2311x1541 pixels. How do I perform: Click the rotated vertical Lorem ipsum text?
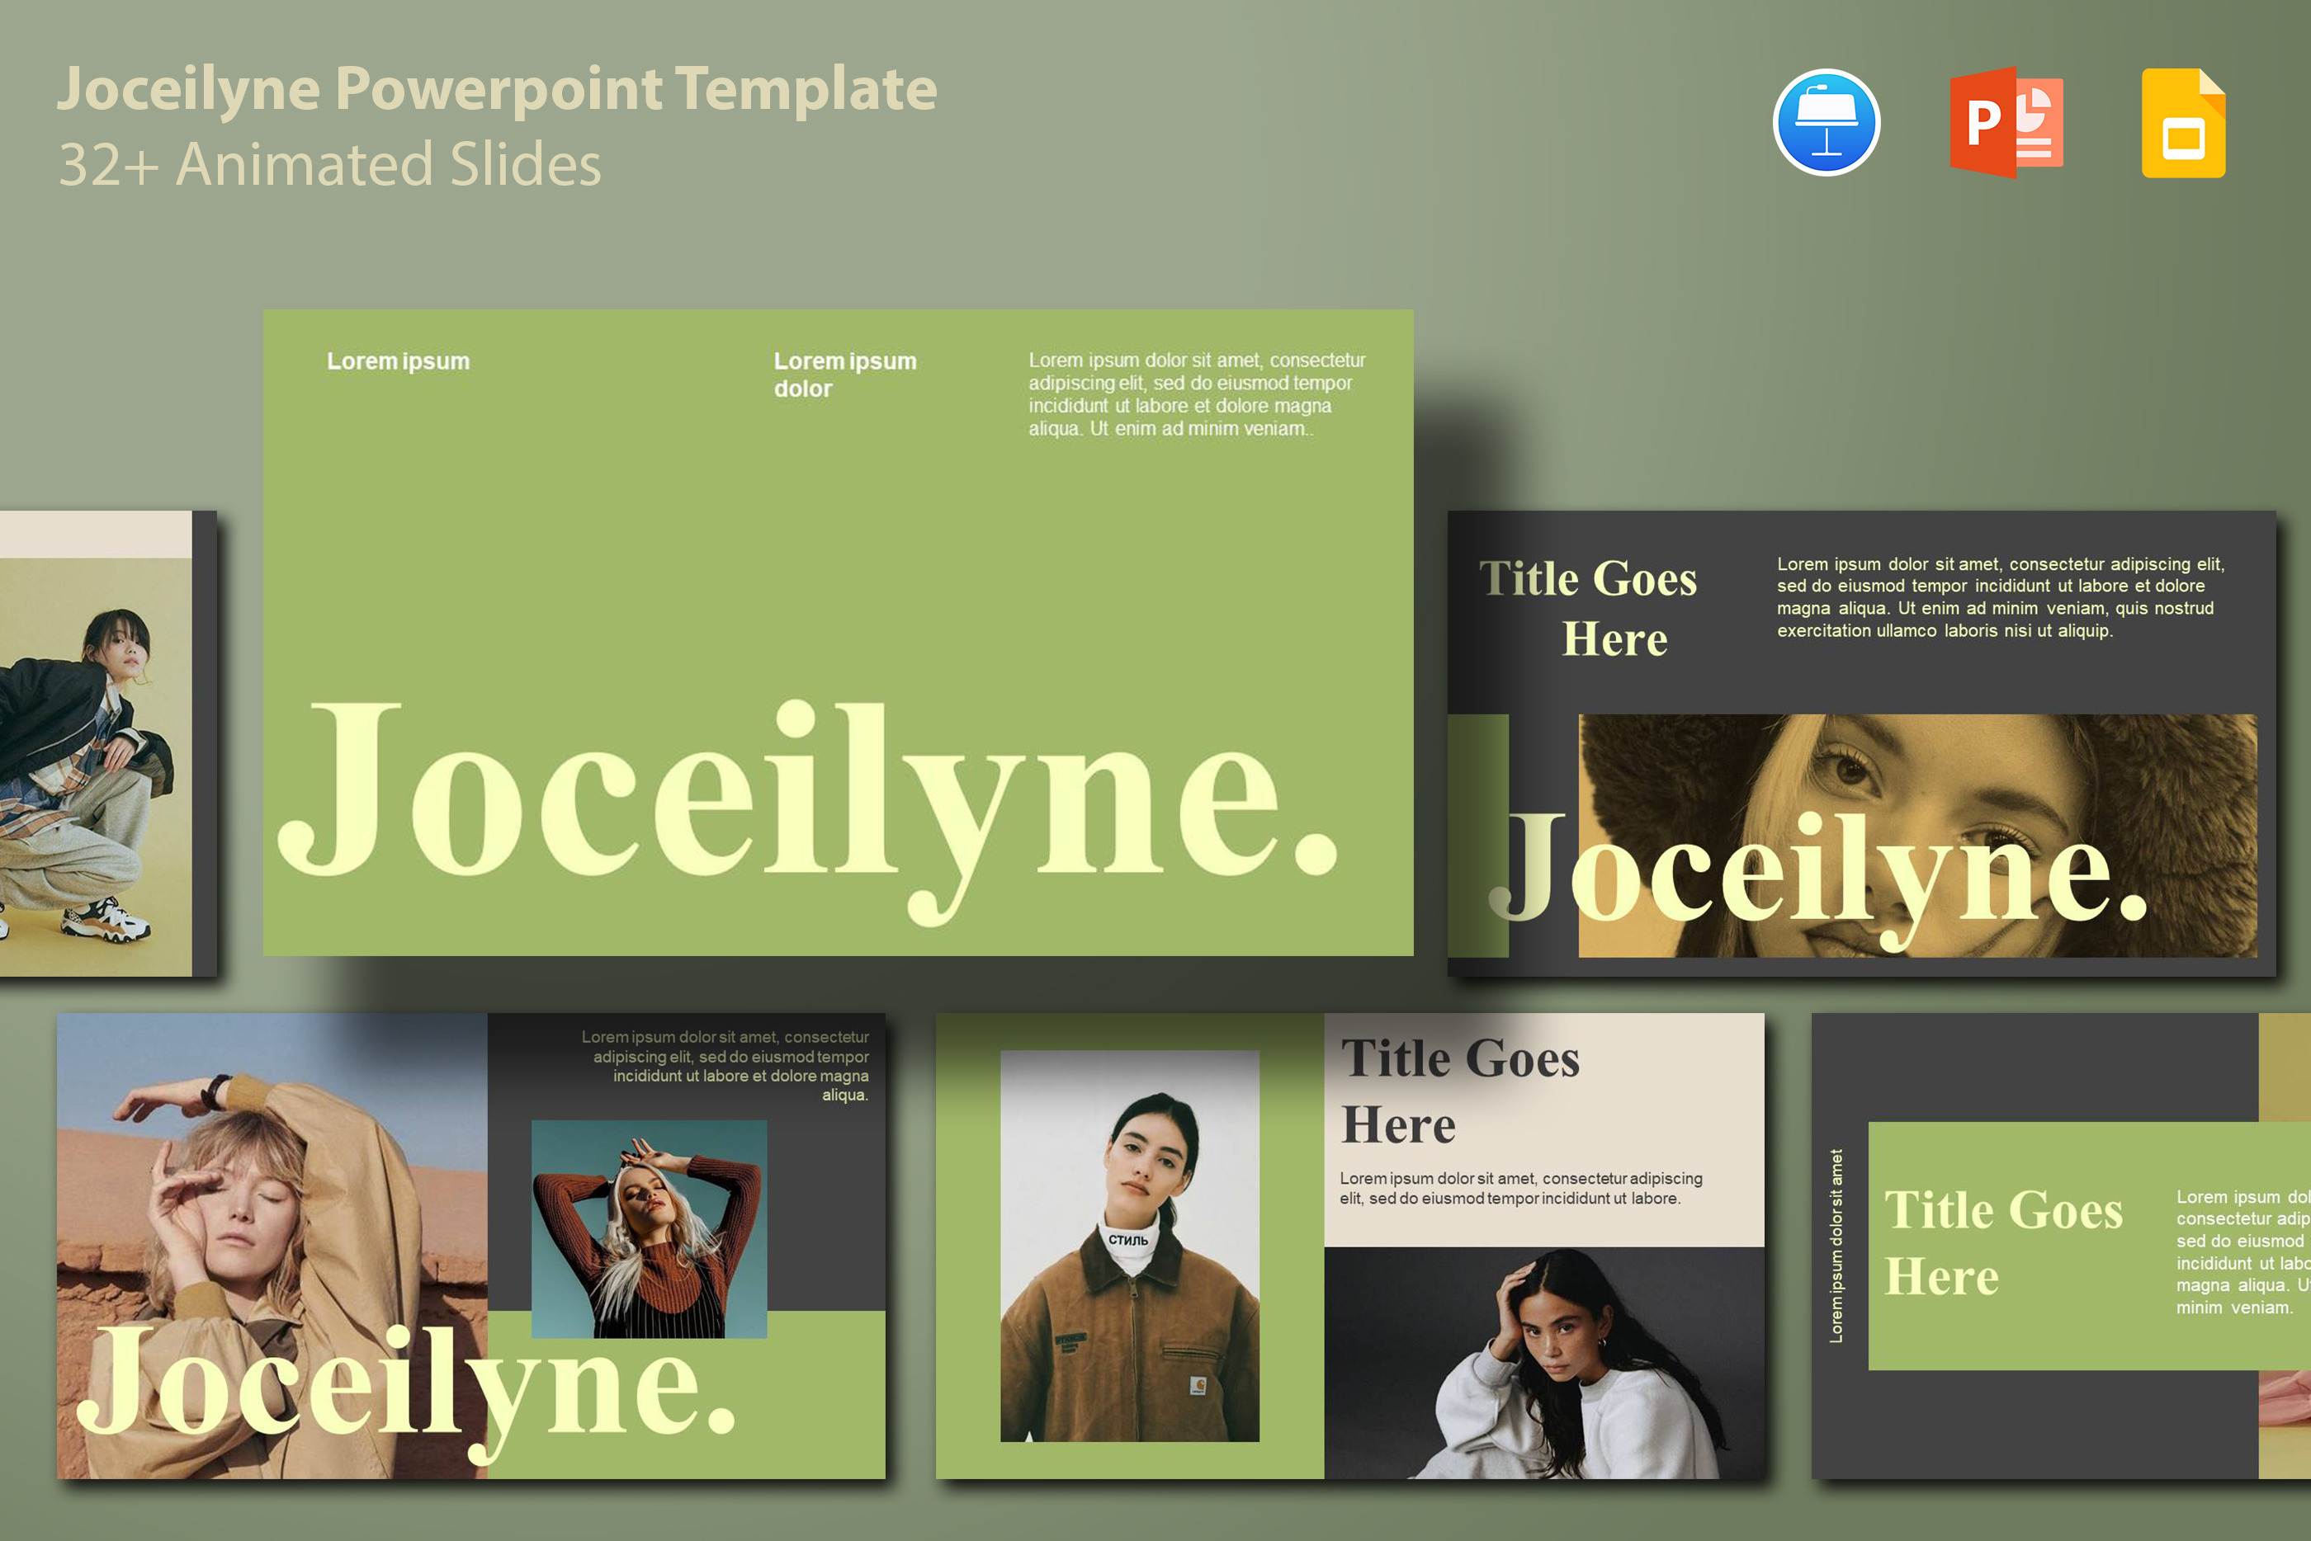pyautogui.click(x=1836, y=1245)
